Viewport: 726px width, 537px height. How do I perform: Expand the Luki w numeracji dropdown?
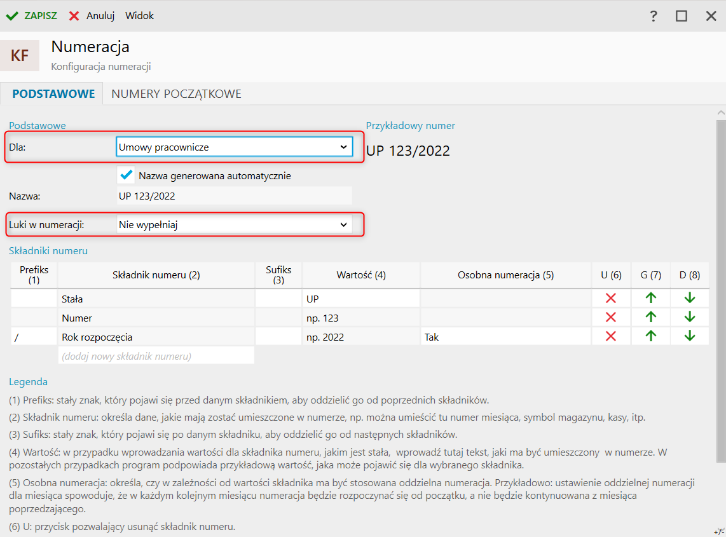coord(234,224)
